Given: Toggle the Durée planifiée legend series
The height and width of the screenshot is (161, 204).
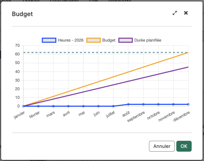Looking at the screenshot, I should [140, 40].
